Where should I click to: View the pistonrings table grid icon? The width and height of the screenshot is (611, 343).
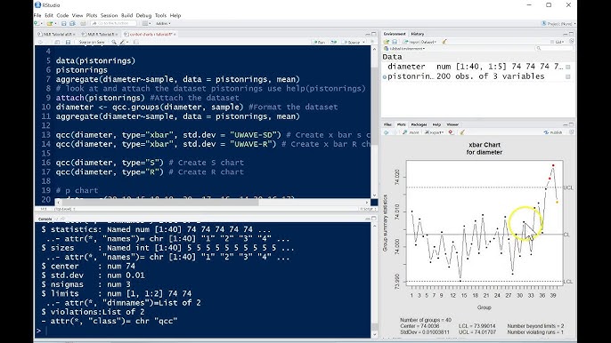[x=567, y=77]
